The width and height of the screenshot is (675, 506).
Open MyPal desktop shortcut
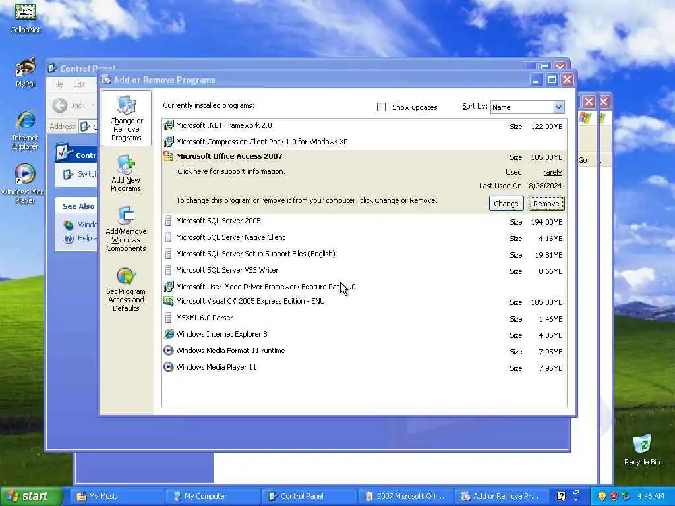tap(26, 72)
